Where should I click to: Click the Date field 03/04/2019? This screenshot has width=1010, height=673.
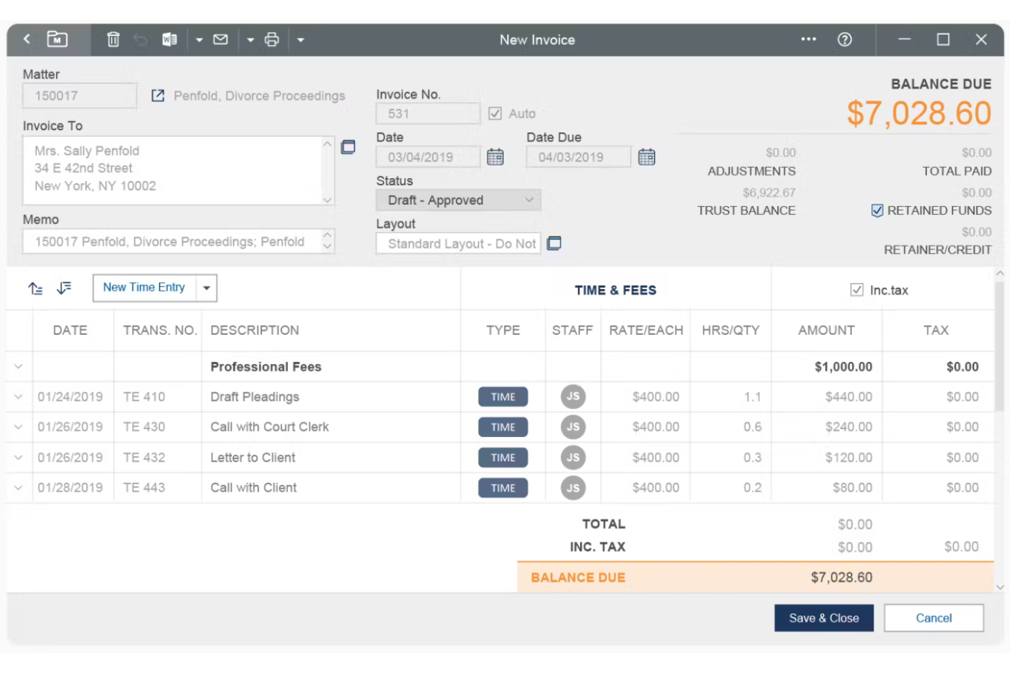pos(428,157)
